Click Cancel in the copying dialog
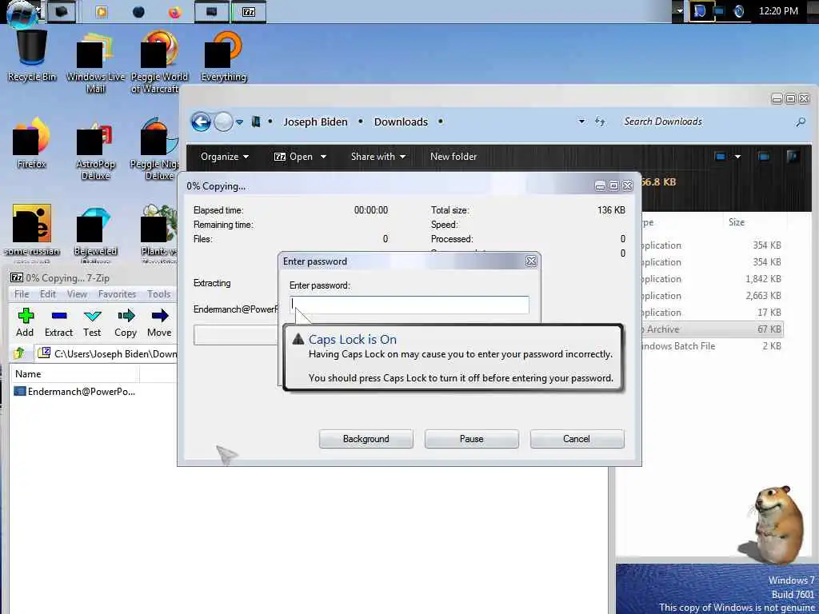 click(577, 439)
